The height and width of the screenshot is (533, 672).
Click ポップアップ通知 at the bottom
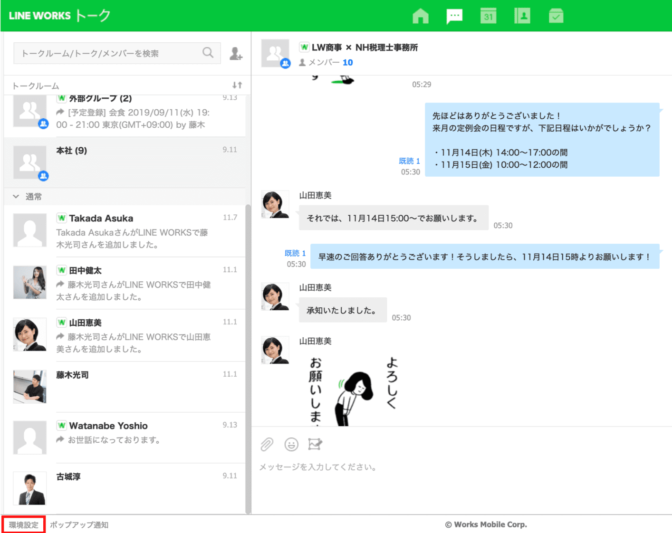[x=79, y=525]
